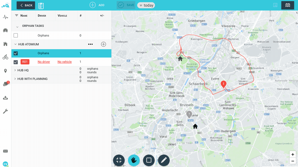Open the activity pulse sidebar icon

point(5,17)
